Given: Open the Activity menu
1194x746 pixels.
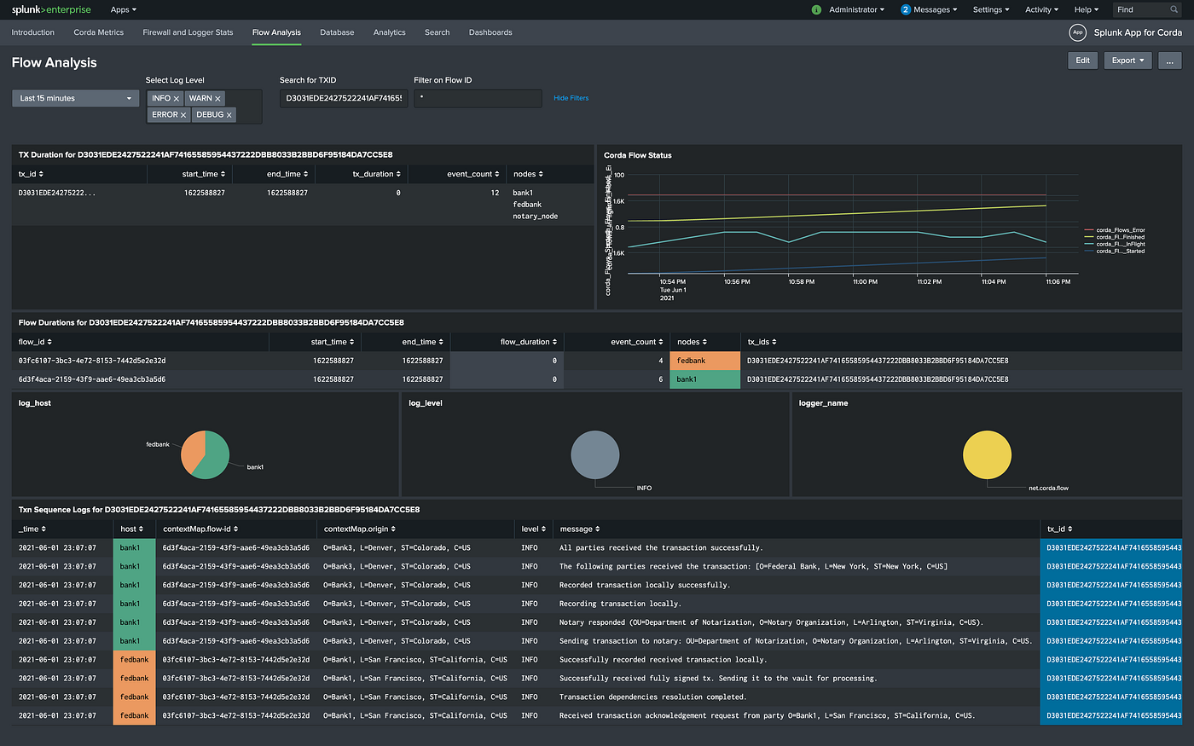Looking at the screenshot, I should click(1041, 9).
